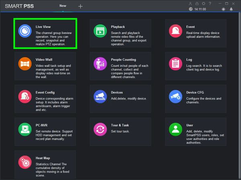Open Event Config alarm gear icon
This screenshot has width=241, height=180.
point(25,96)
